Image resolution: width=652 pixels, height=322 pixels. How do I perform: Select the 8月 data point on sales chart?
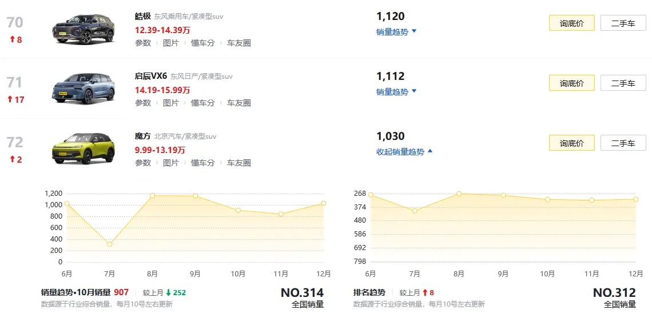pyautogui.click(x=152, y=195)
